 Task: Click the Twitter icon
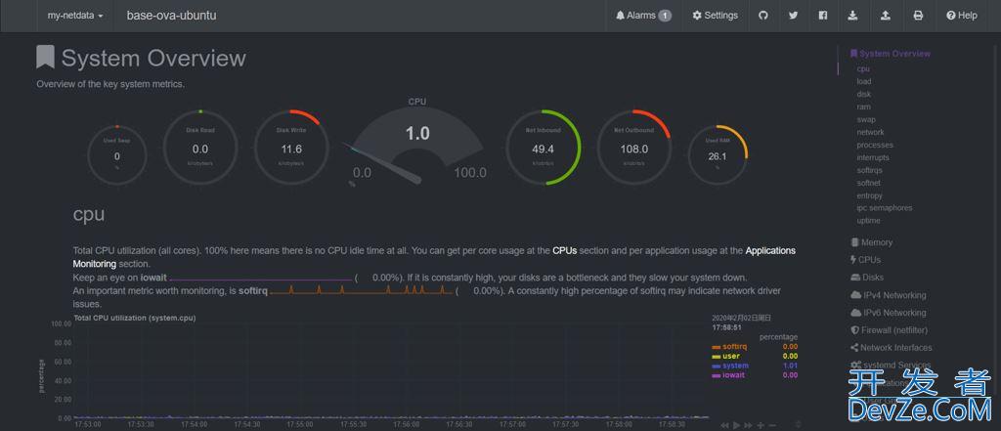pyautogui.click(x=793, y=16)
